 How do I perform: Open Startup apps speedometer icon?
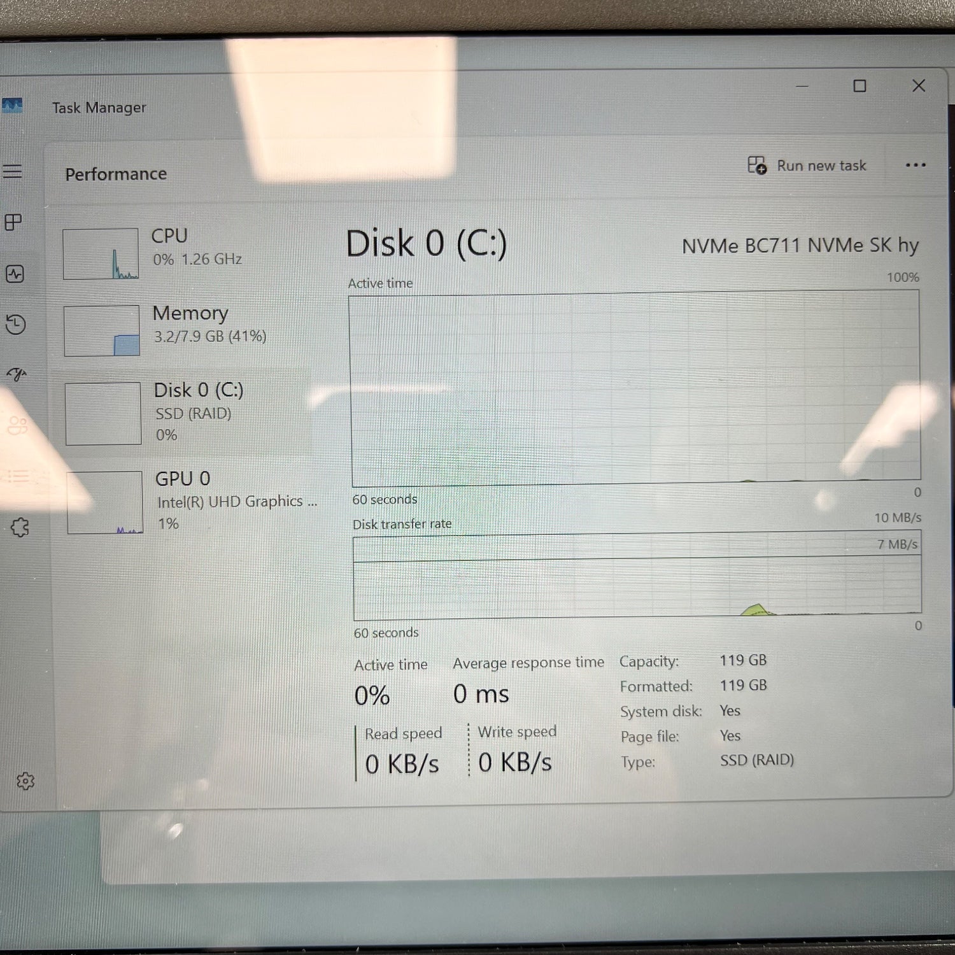coord(17,374)
